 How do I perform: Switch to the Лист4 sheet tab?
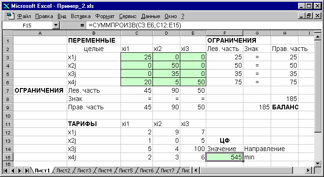(x=105, y=171)
